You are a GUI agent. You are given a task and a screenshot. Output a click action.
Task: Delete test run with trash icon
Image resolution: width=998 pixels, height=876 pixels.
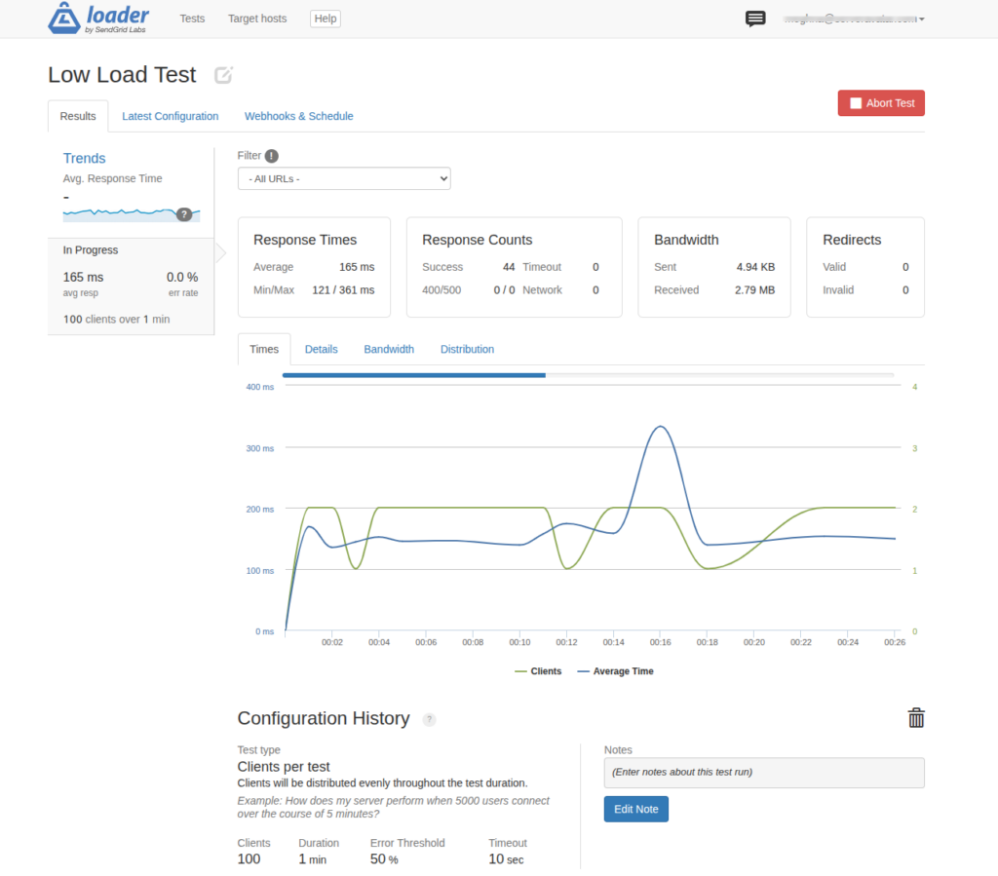(916, 717)
